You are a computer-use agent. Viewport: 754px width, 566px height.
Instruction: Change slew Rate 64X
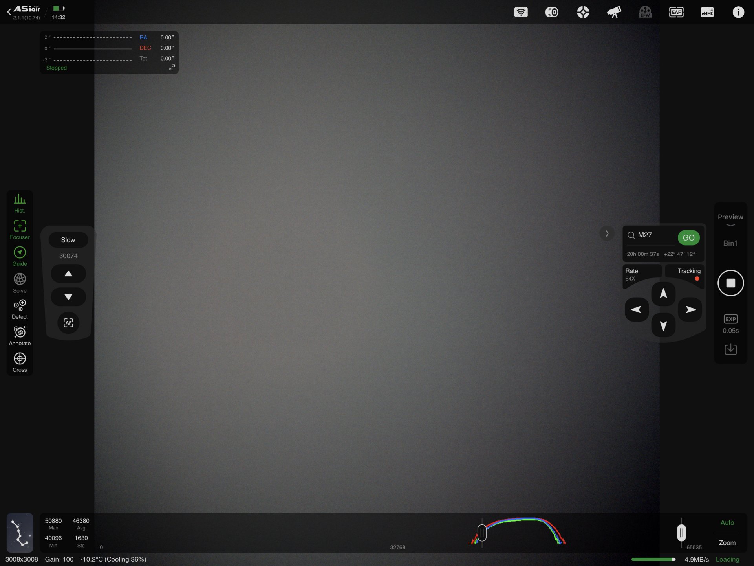(642, 274)
